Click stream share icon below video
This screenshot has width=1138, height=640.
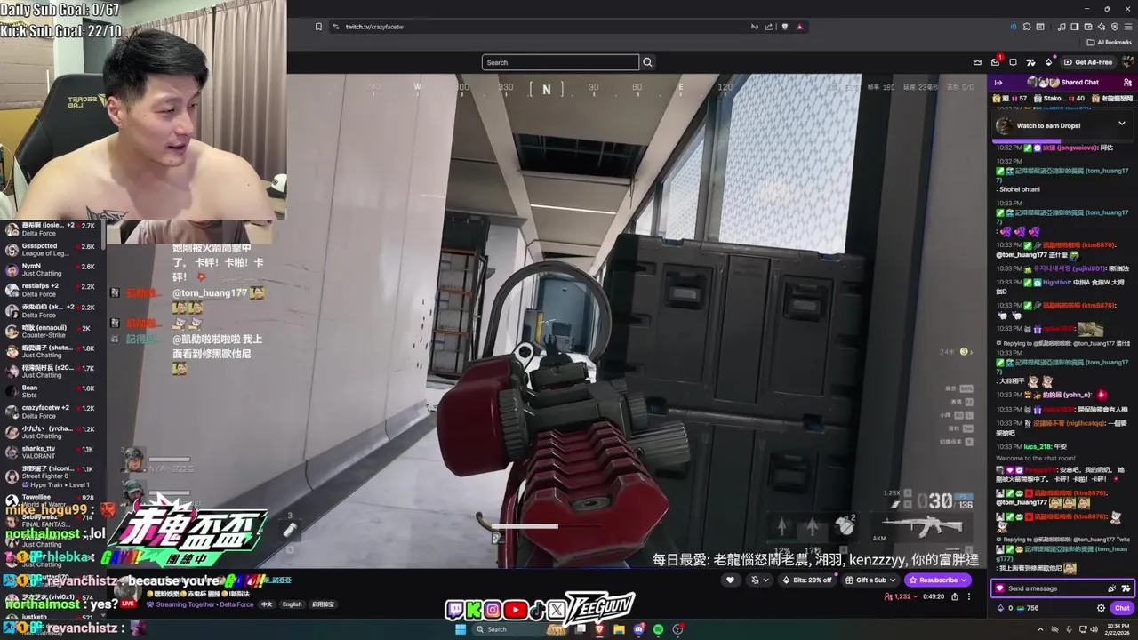click(x=955, y=596)
